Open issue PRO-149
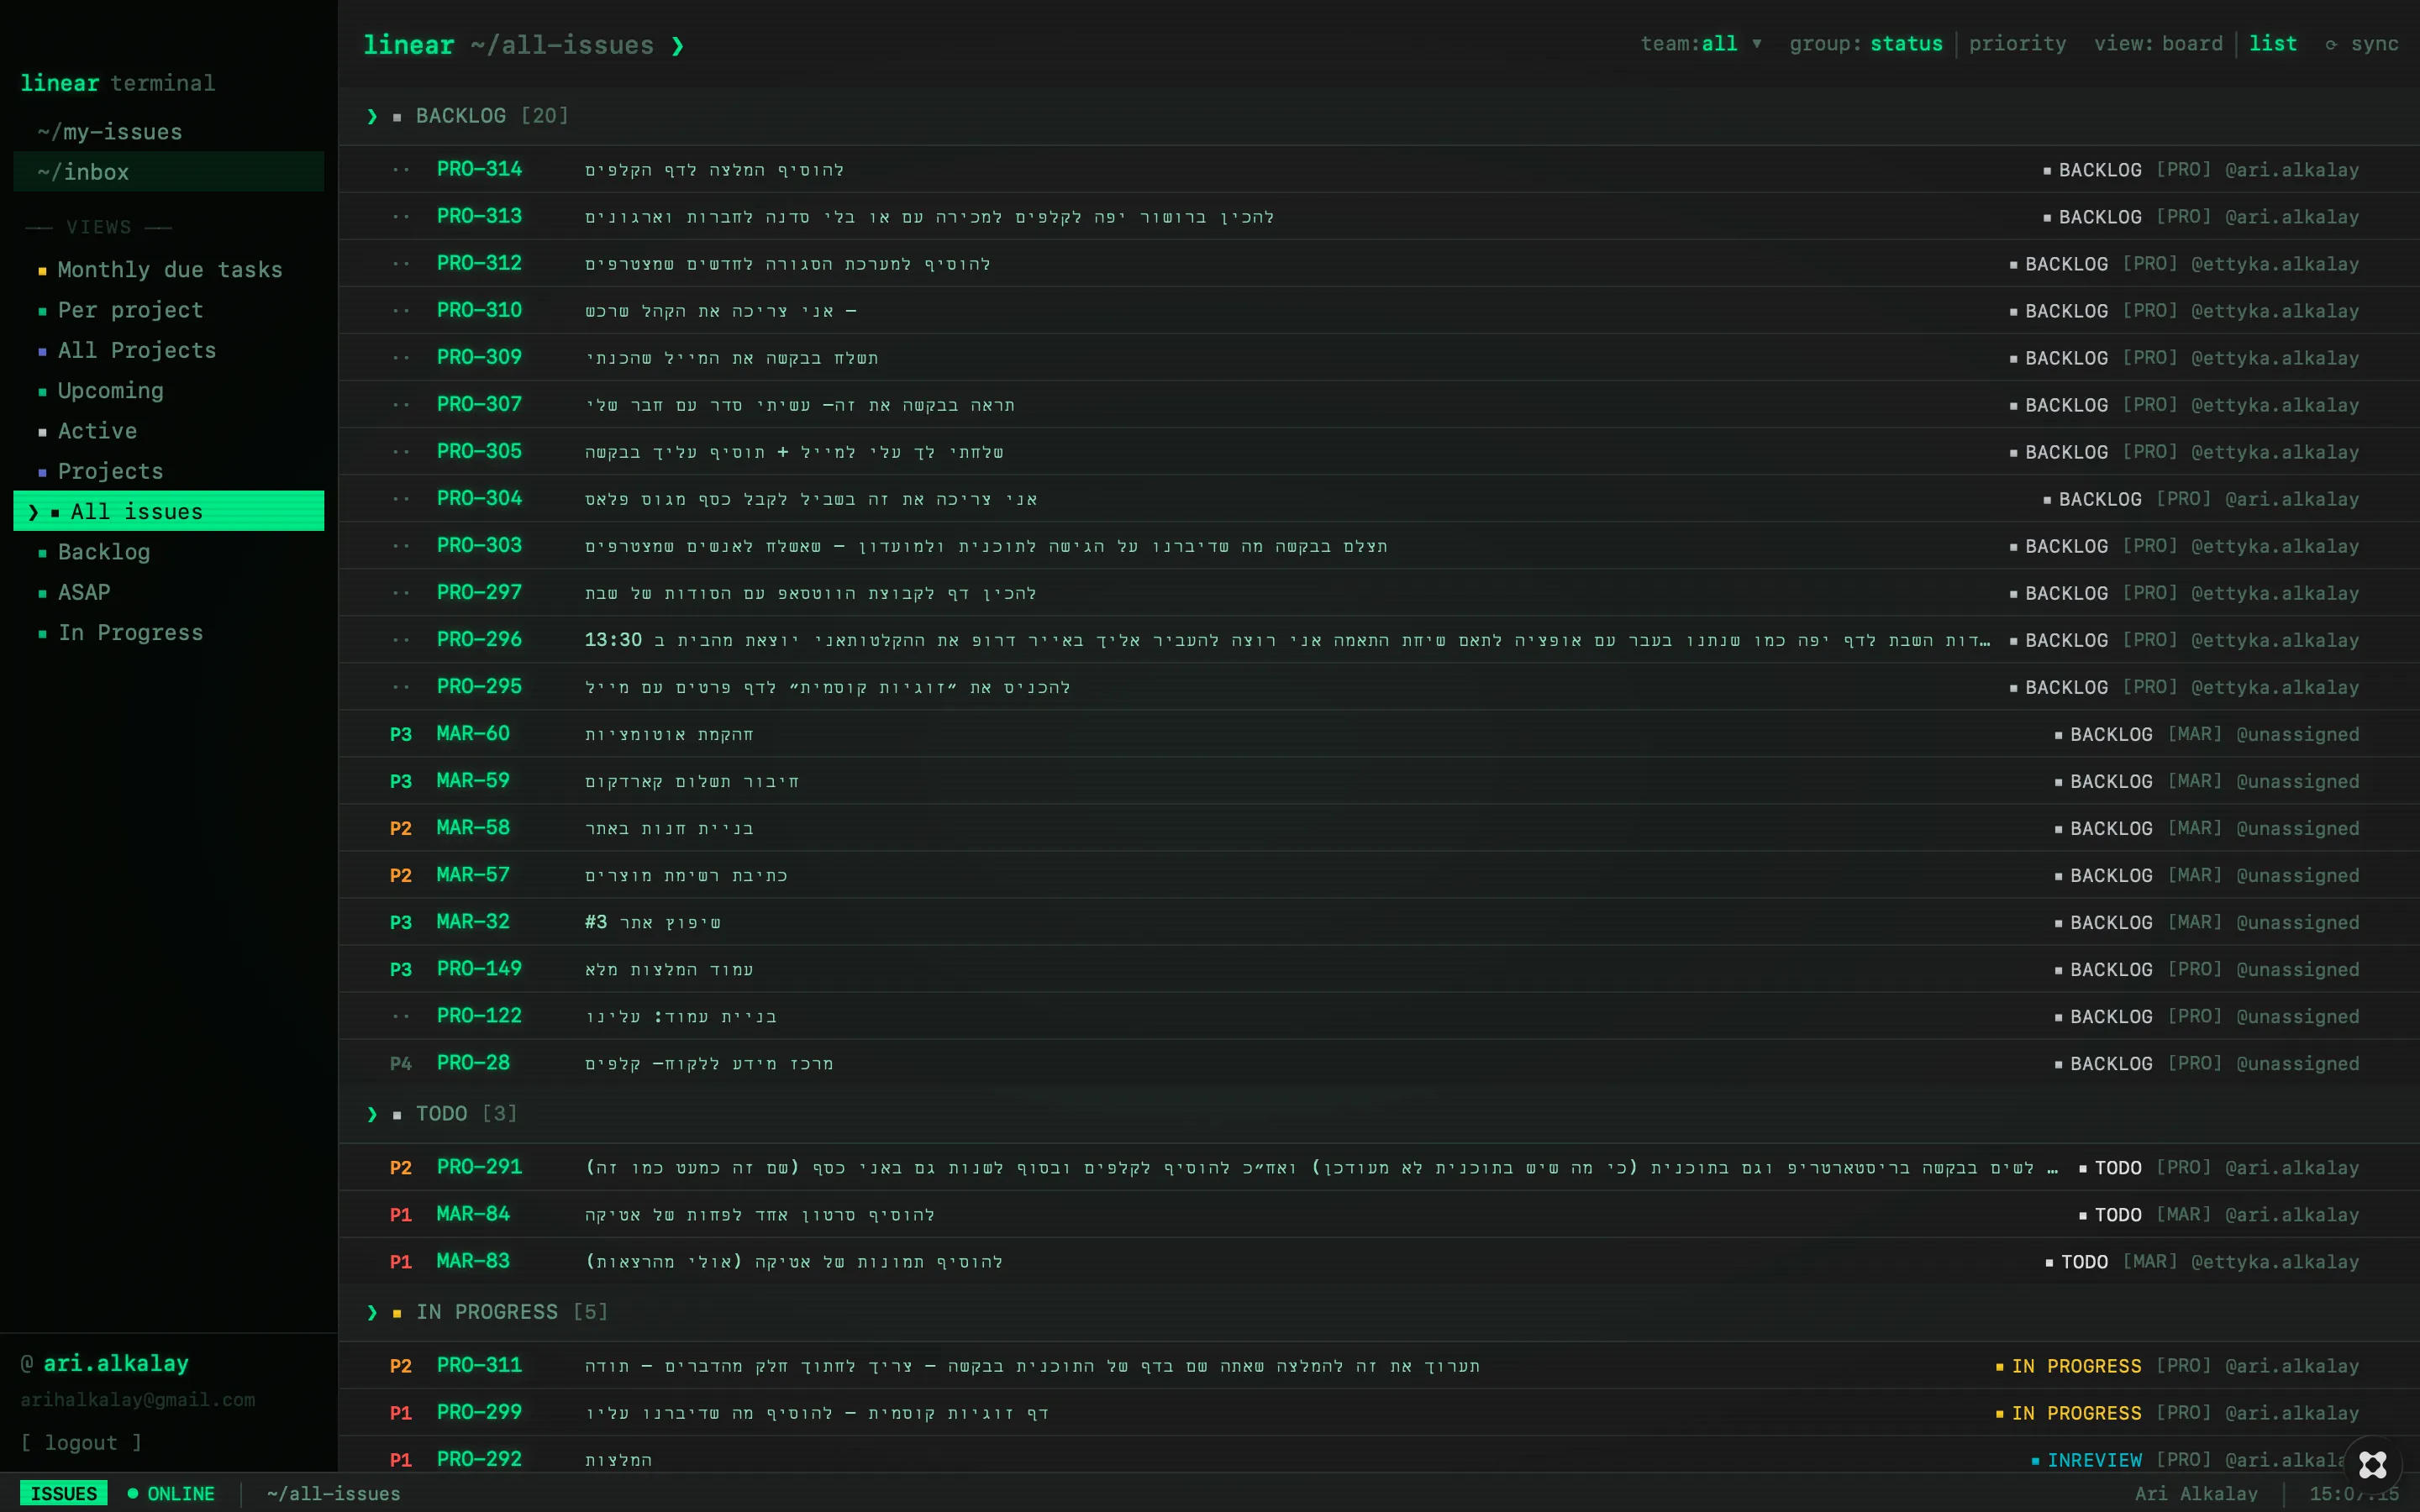Screen dimensions: 2420x1512 [x=1378, y=968]
